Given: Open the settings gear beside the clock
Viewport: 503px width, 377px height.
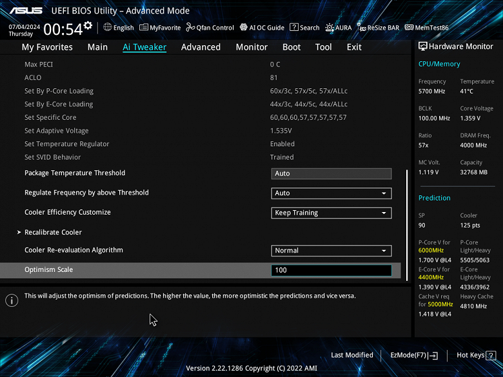Looking at the screenshot, I should [88, 25].
